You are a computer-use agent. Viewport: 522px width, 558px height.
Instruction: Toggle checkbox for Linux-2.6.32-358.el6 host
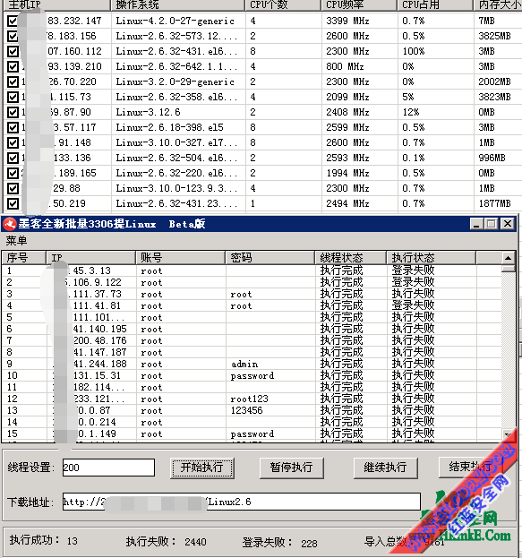(13, 97)
